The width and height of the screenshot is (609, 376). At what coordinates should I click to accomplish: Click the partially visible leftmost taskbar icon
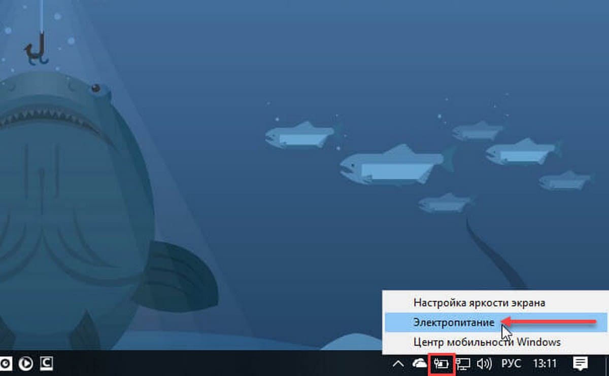pyautogui.click(x=3, y=363)
